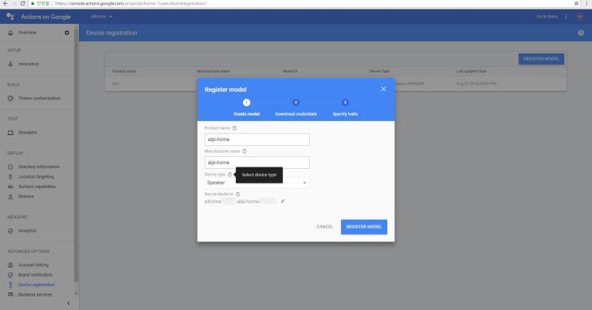The width and height of the screenshot is (592, 310).
Task: Open the pihome project selector dropdown
Action: point(101,17)
